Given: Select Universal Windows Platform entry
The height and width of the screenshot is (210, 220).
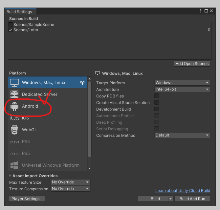Looking at the screenshot, I should [48, 165].
